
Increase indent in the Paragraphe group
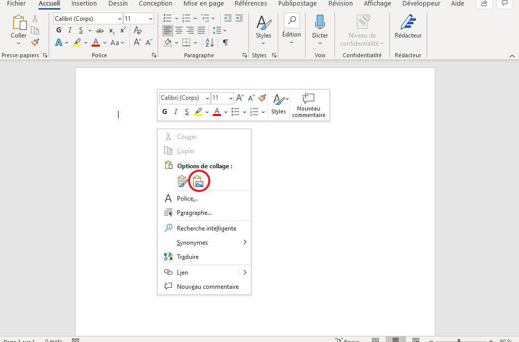click(240, 18)
